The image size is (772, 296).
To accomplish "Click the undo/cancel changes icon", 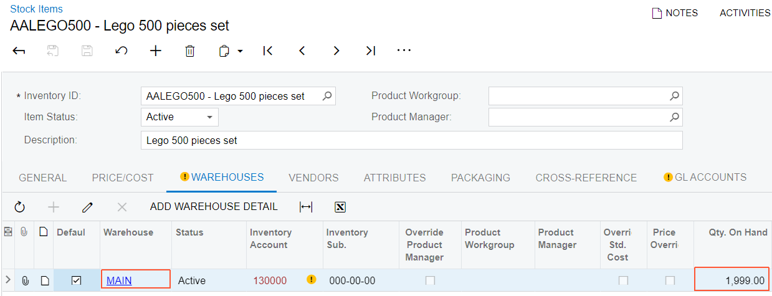I will point(122,51).
